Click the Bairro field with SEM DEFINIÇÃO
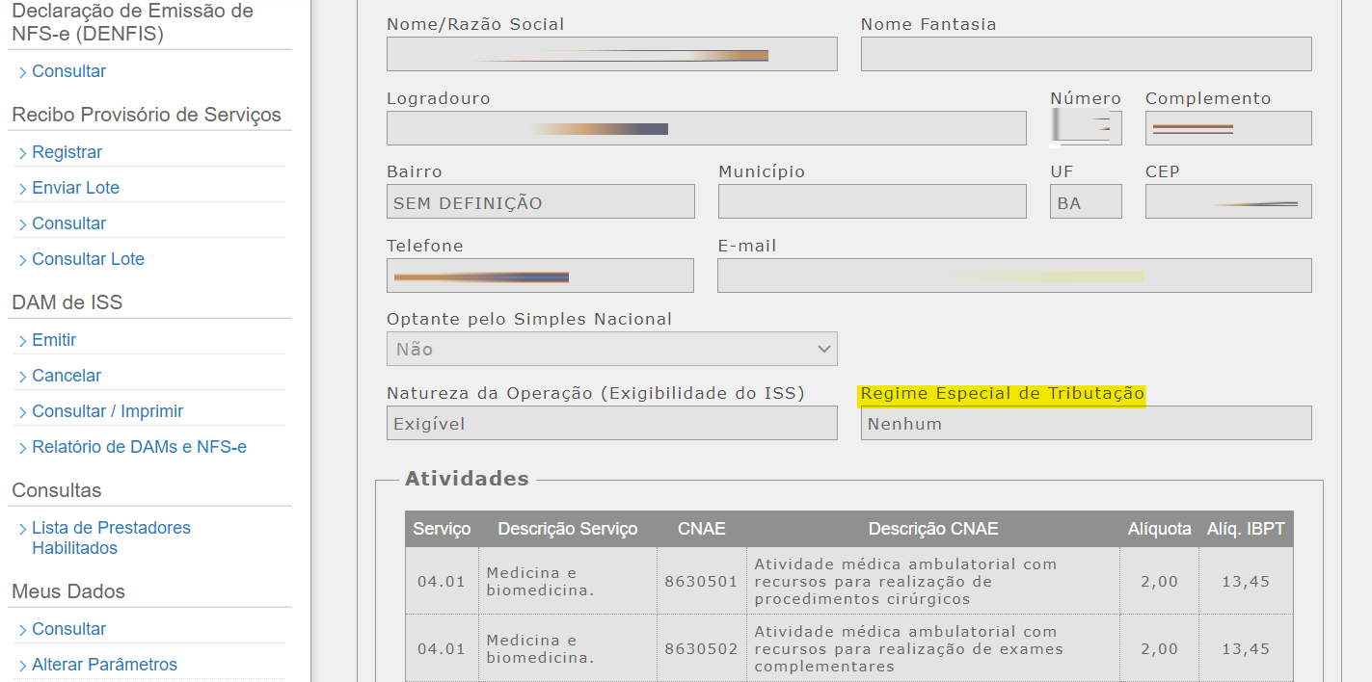 pos(541,201)
